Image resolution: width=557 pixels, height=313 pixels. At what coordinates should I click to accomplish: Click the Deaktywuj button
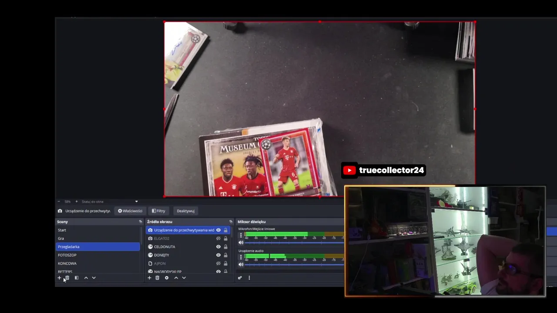pos(185,211)
